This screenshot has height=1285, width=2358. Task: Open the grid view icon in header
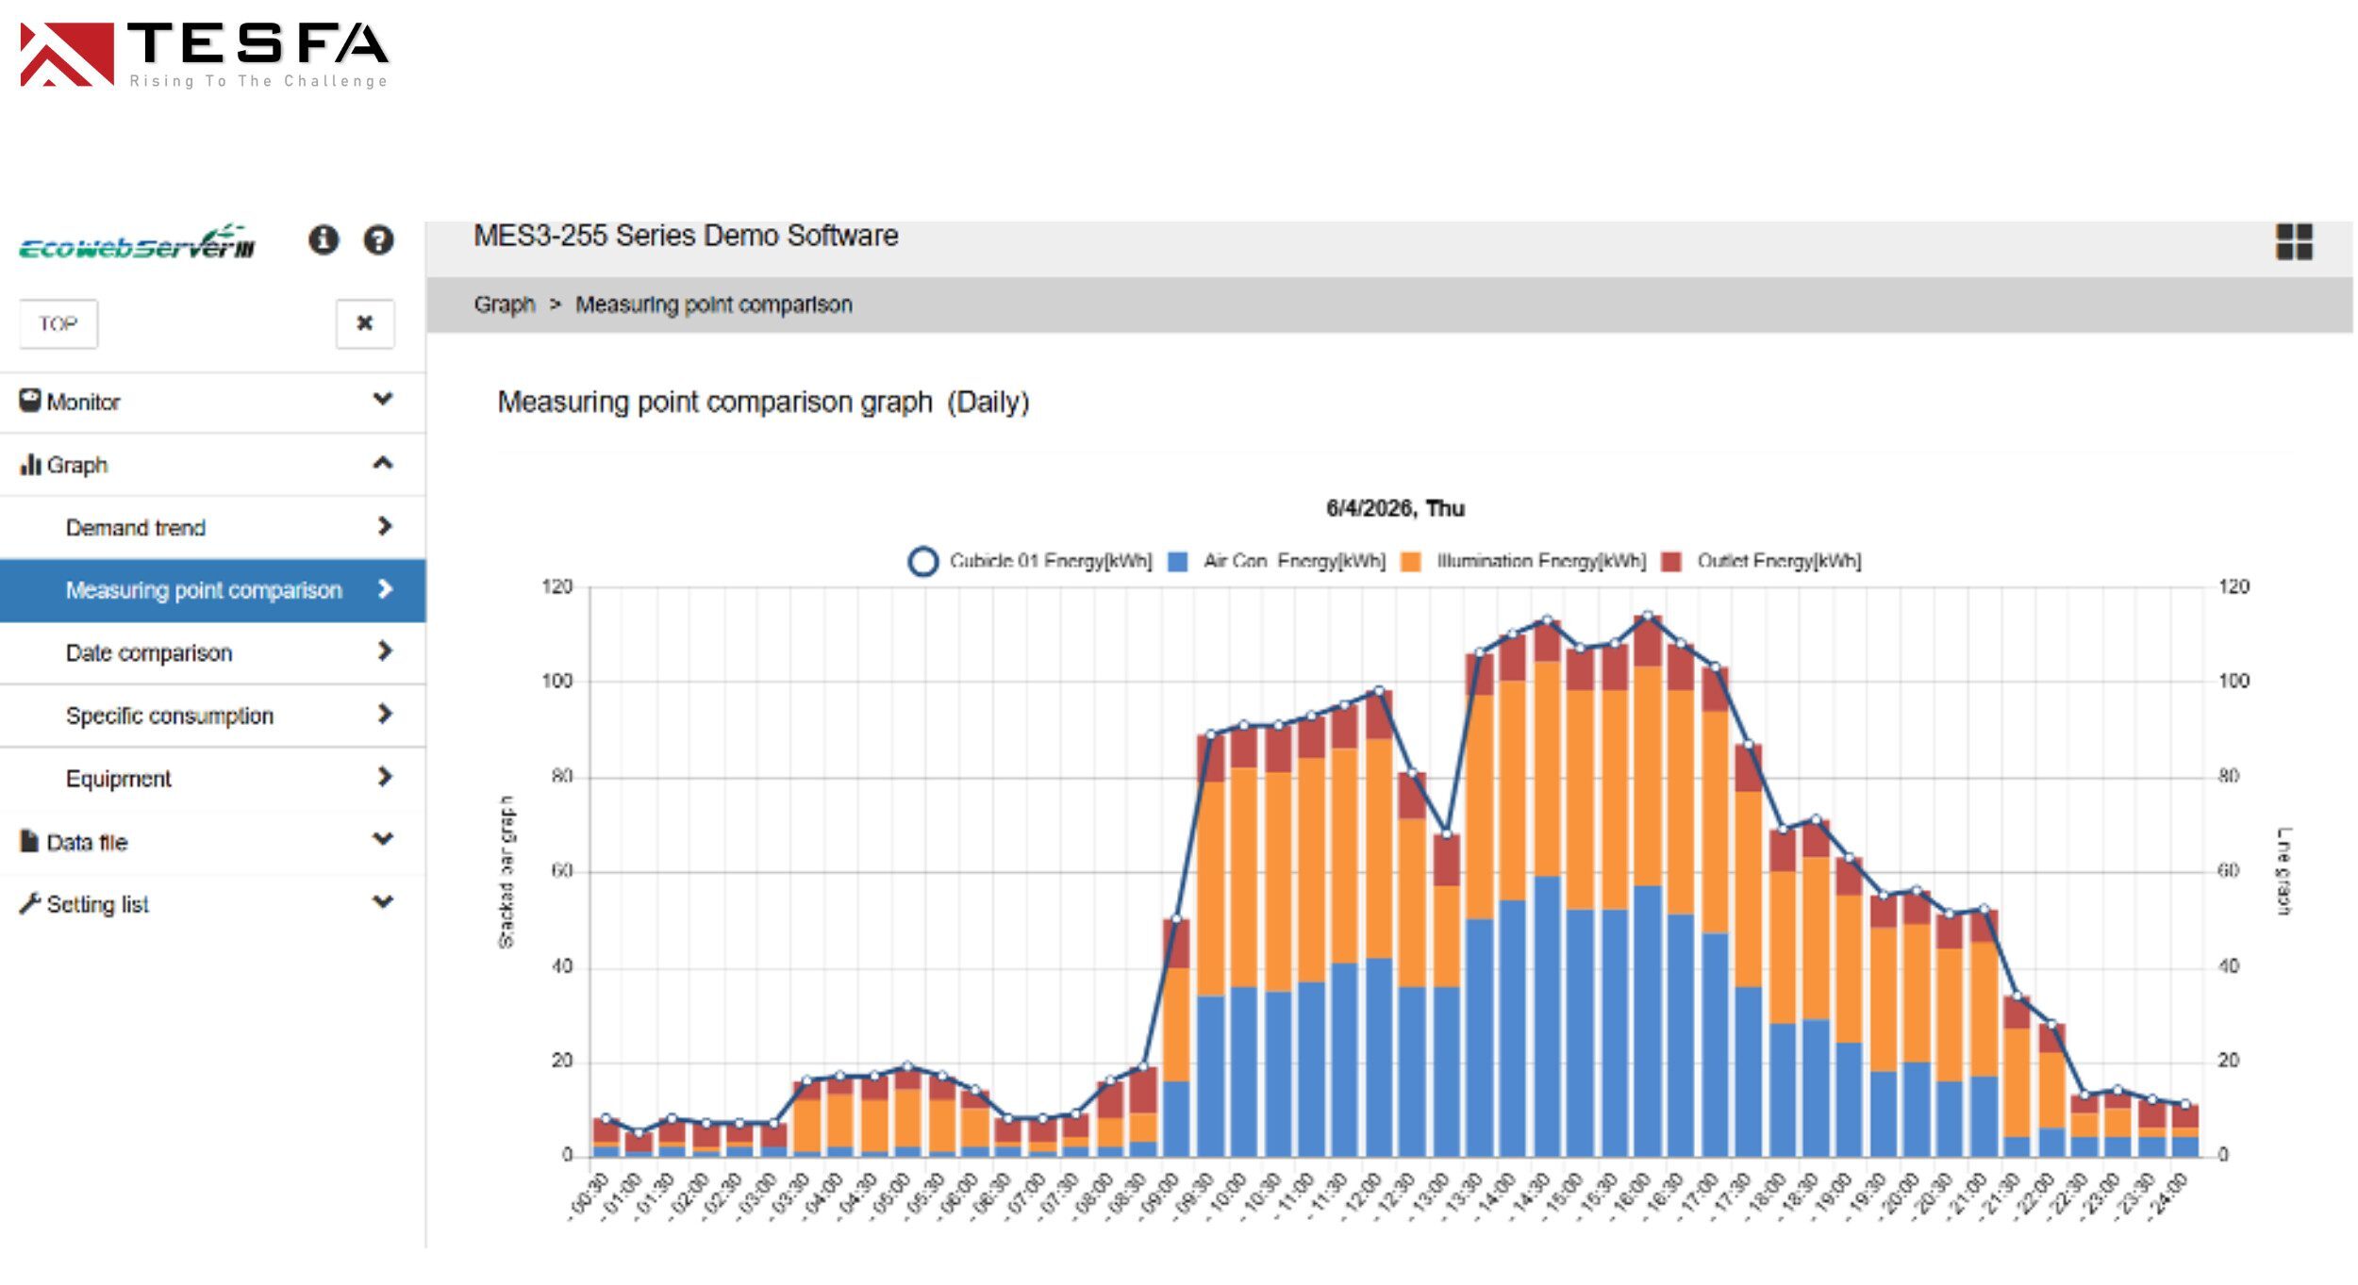[x=2293, y=241]
